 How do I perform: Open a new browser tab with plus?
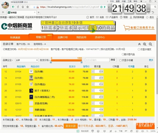(x=39, y=13)
